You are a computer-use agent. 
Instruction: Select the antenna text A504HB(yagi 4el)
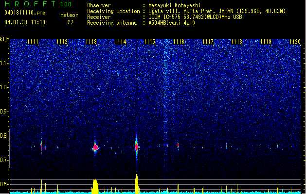(x=172, y=23)
